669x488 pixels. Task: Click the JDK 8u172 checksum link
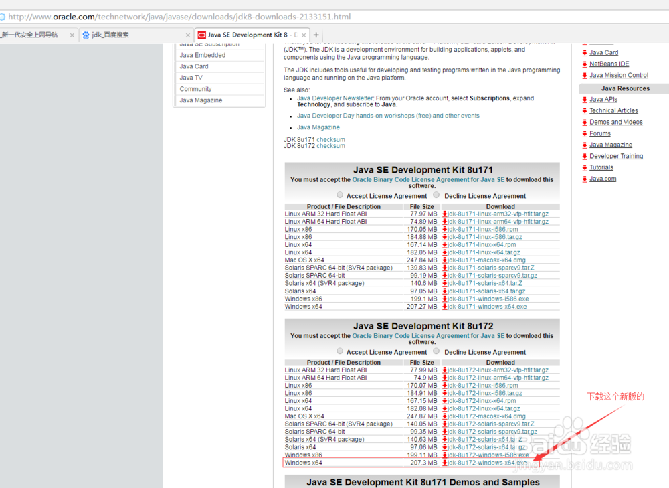coord(330,146)
